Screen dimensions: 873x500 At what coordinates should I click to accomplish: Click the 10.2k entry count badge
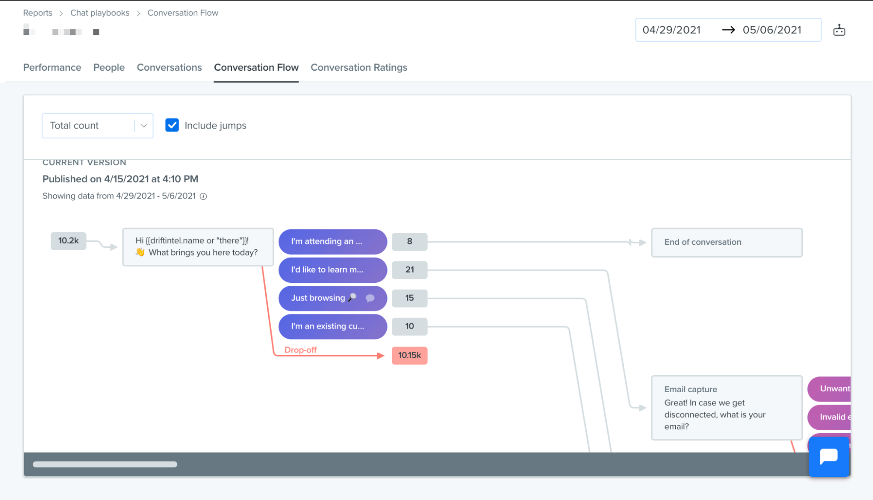click(68, 241)
